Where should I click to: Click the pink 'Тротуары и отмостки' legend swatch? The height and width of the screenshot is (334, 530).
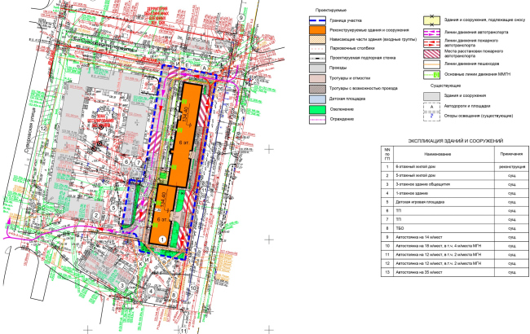(317, 78)
